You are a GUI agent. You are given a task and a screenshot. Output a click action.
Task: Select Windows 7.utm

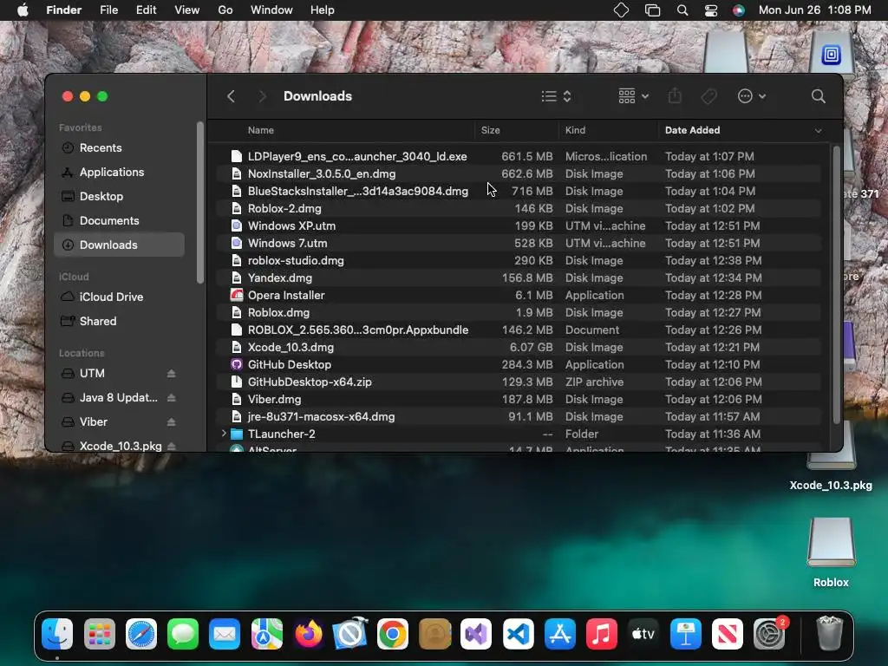(x=519, y=243)
